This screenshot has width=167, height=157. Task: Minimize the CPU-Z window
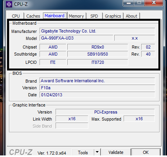click(x=129, y=3)
